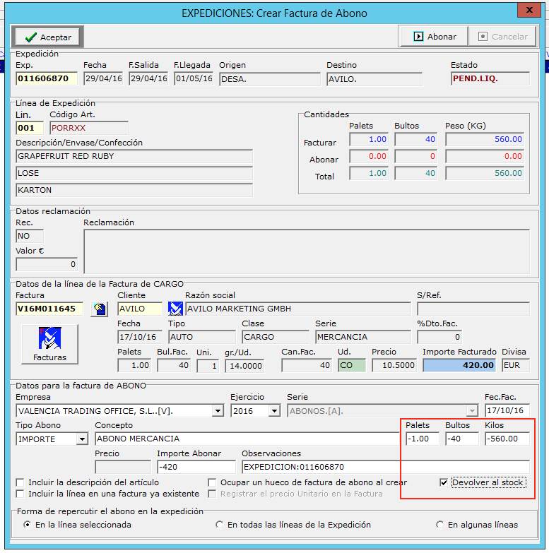Close the Crear Factura de Abono dialog
The image size is (549, 553).
pyautogui.click(x=529, y=11)
